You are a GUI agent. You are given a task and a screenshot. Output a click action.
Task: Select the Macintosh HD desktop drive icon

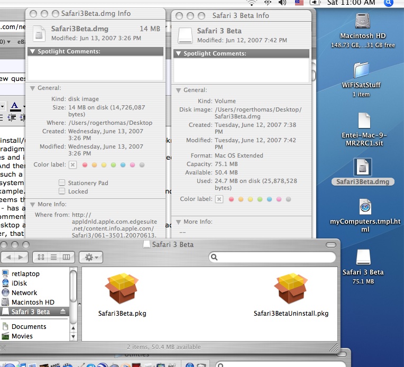coord(363,21)
